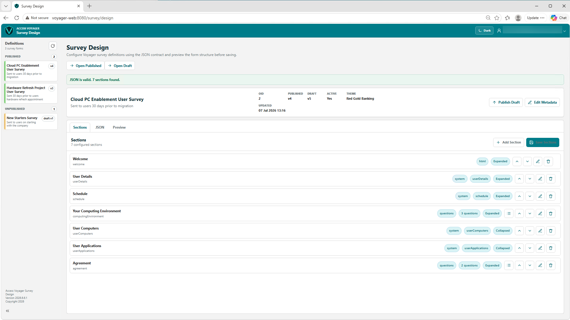
Task: Move User Details section up
Action: 519,179
